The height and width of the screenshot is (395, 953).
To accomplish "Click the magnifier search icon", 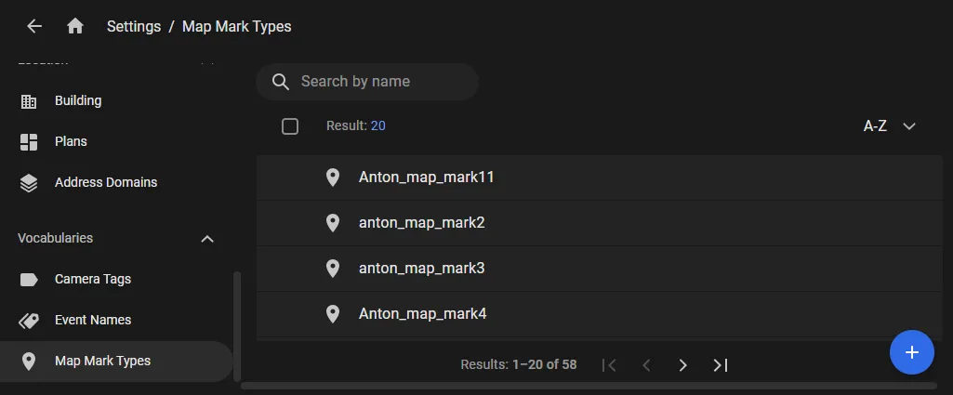I will click(x=280, y=82).
